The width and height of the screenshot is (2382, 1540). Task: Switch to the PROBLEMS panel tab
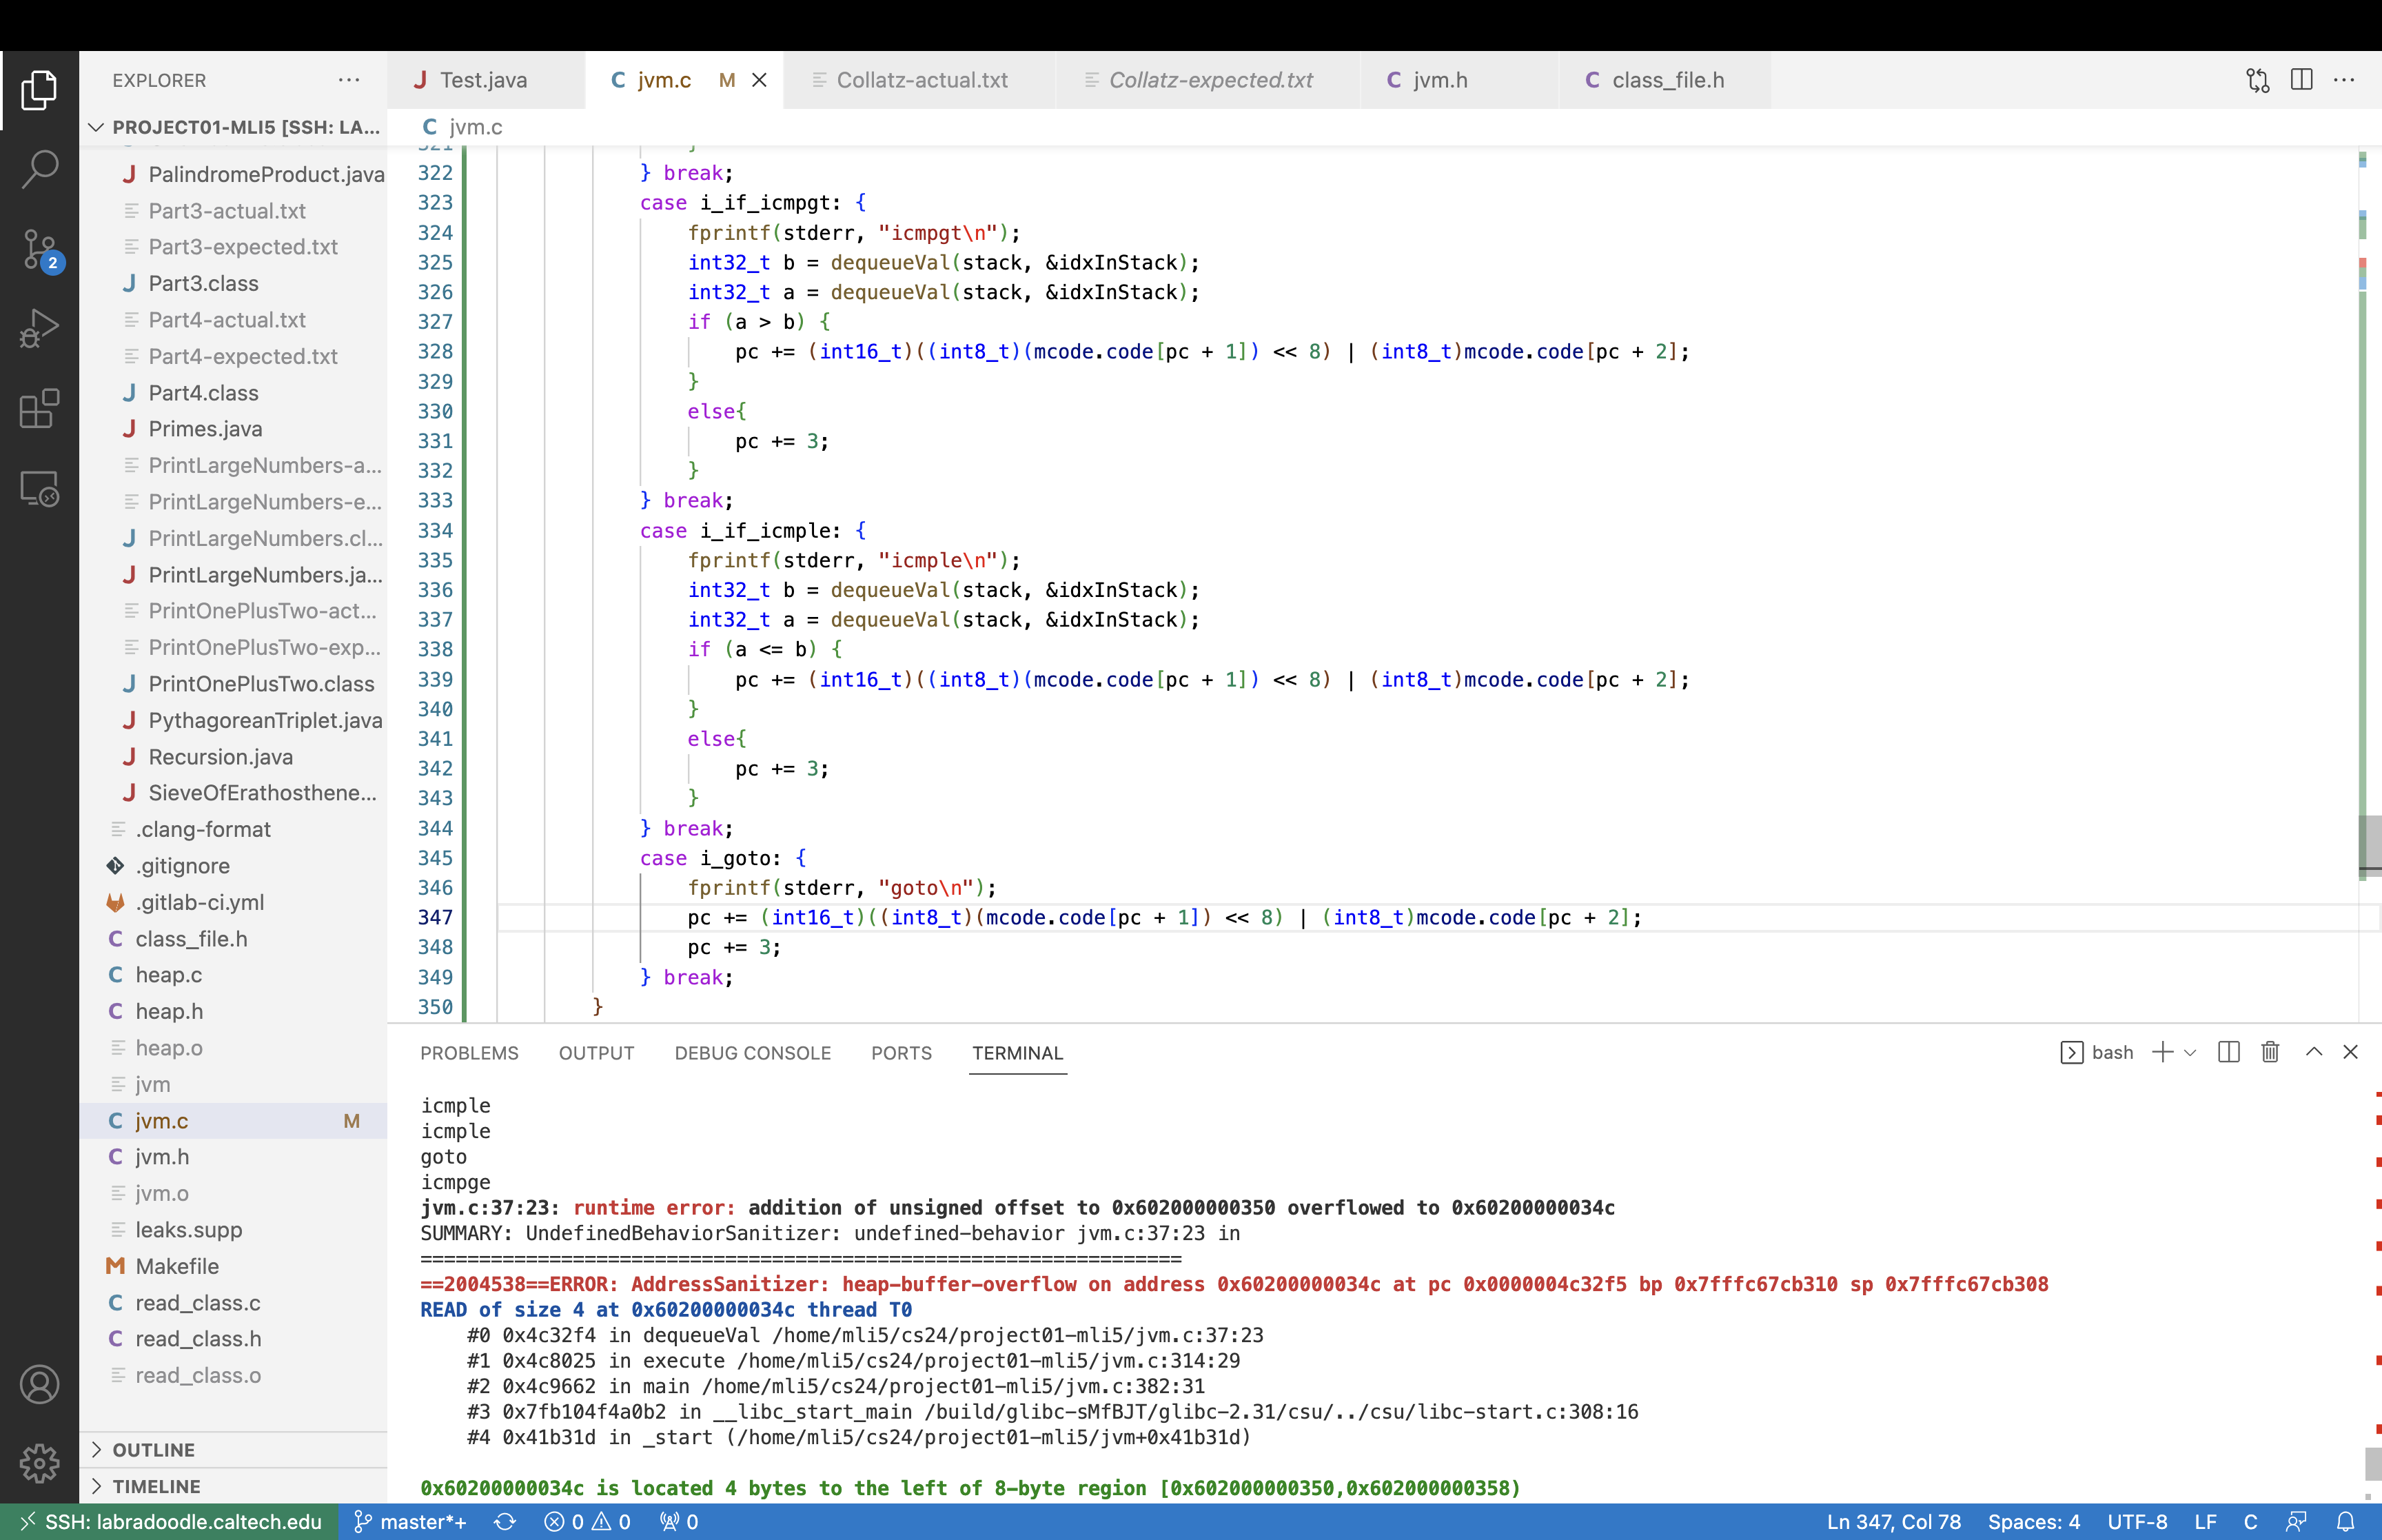(469, 1053)
